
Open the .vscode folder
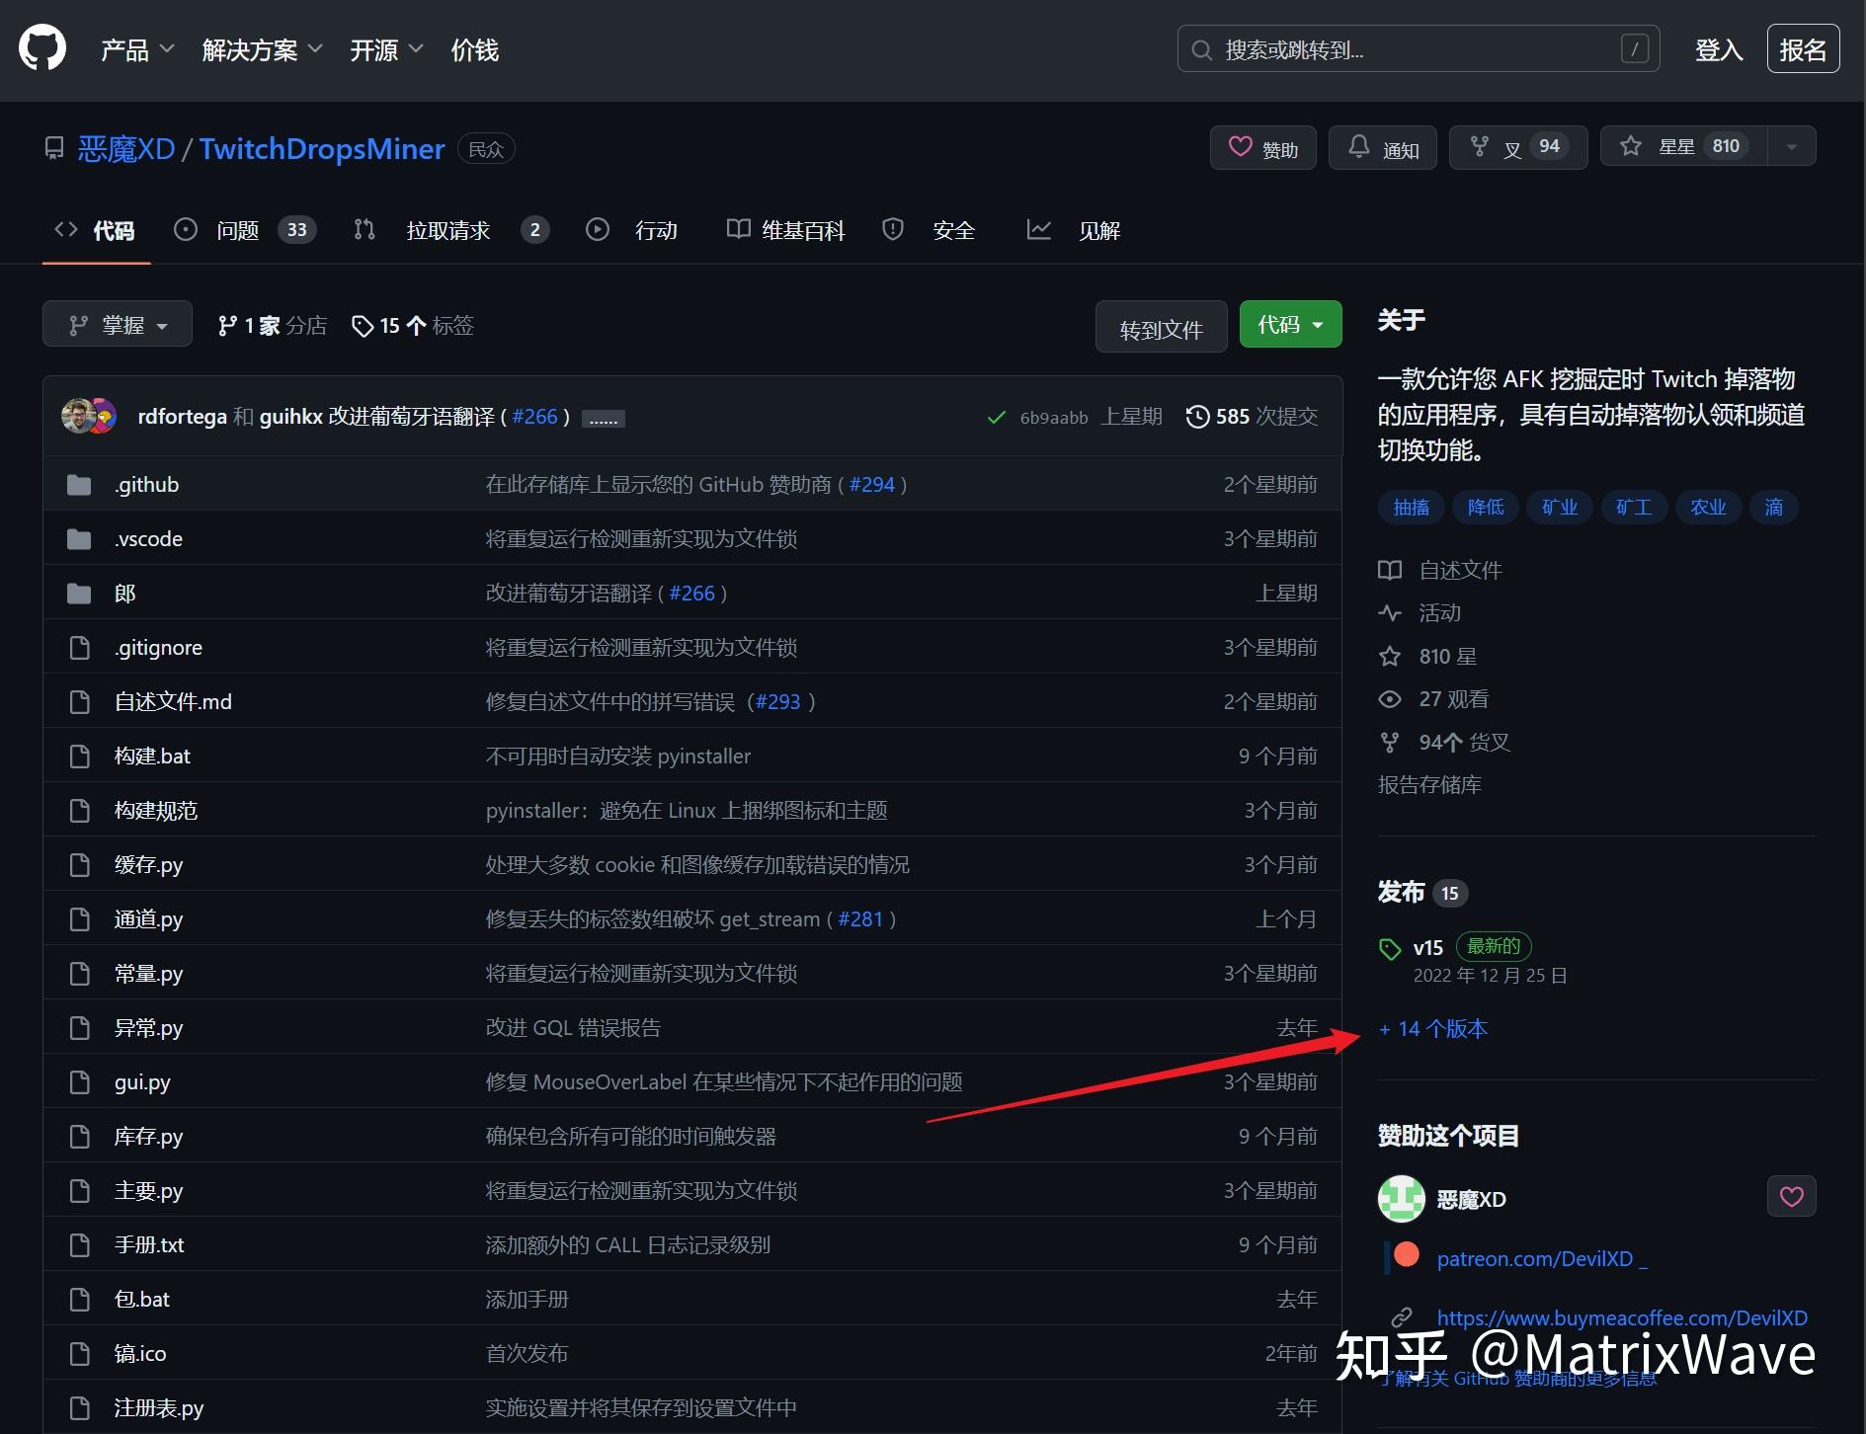[x=148, y=539]
